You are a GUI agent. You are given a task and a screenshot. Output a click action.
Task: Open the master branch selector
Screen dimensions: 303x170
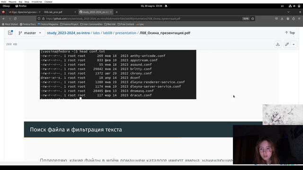(30, 33)
